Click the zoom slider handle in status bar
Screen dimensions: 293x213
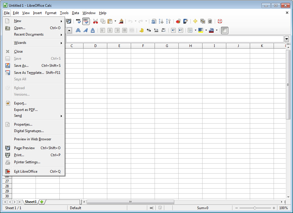255,208
